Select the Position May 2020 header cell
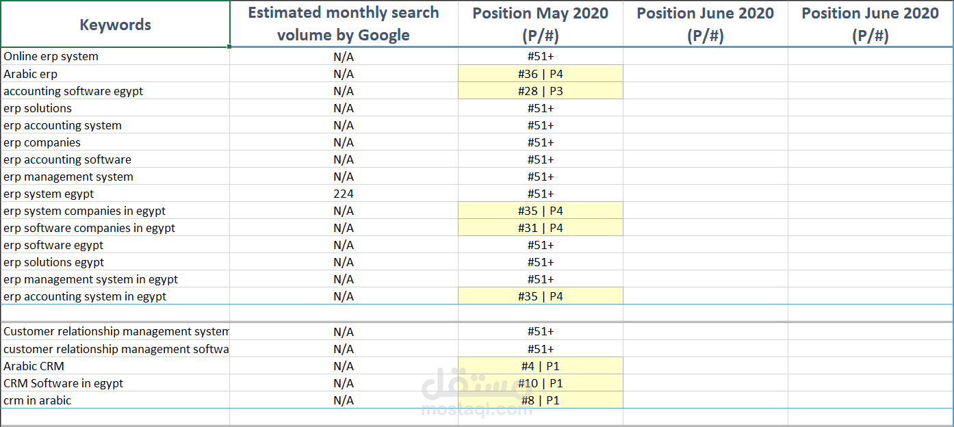This screenshot has height=427, width=954. pos(541,24)
